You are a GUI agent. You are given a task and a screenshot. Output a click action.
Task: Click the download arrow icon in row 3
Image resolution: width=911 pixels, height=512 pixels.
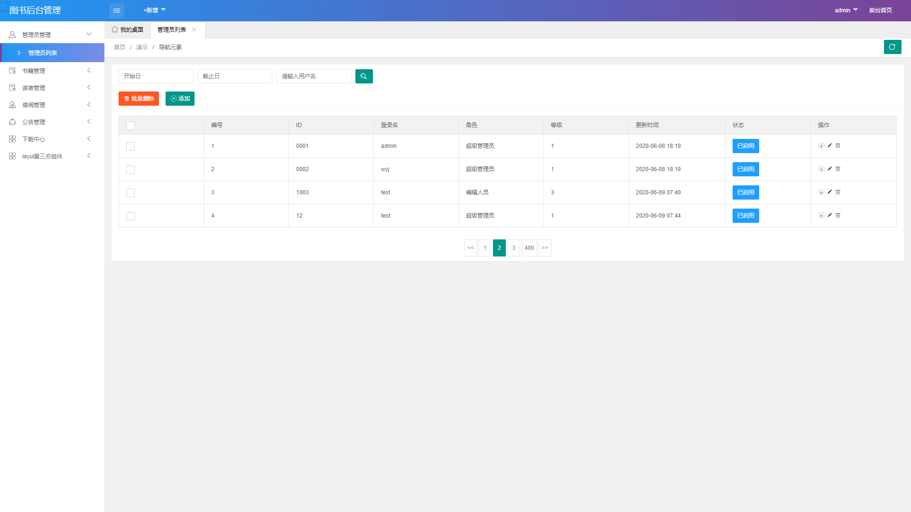821,192
